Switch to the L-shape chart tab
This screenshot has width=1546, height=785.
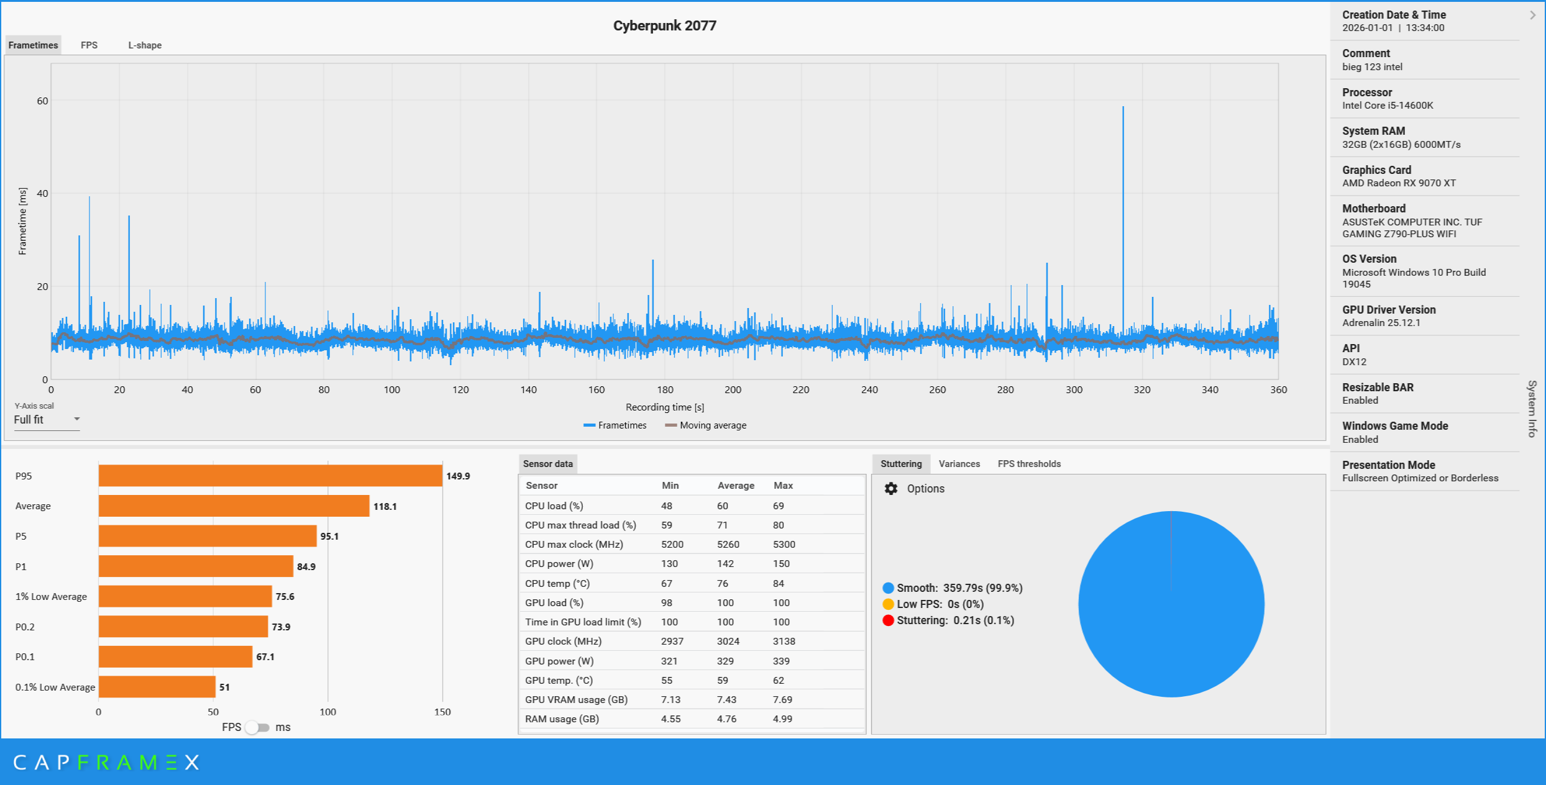tap(145, 45)
